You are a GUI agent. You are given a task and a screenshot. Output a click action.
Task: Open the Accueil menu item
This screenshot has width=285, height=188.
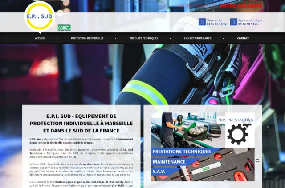(40, 38)
